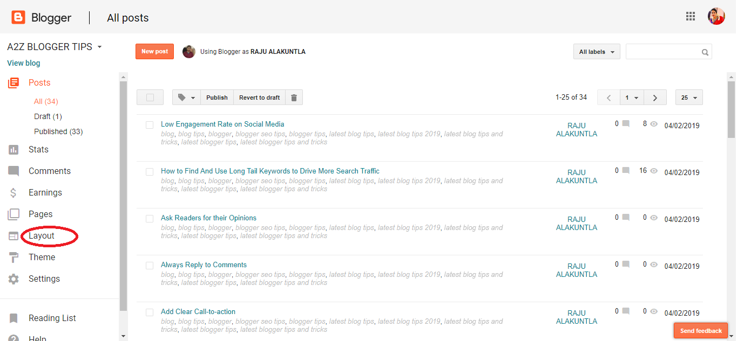Image resolution: width=737 pixels, height=341 pixels.
Task: Open the View blog link
Action: coord(23,63)
